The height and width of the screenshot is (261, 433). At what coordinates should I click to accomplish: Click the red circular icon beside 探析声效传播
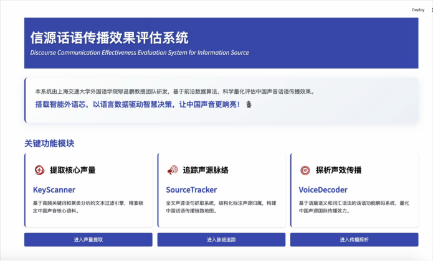(305, 170)
